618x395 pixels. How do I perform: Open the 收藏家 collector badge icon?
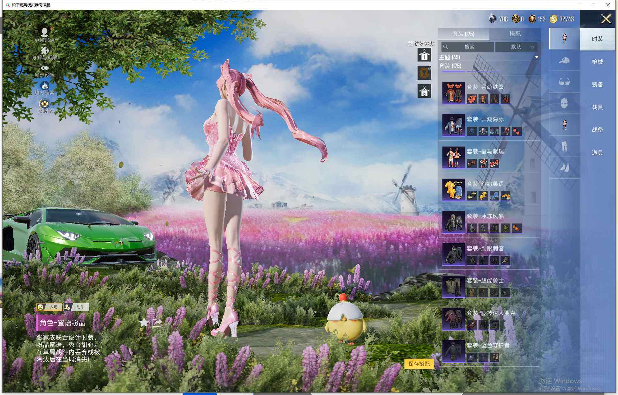coord(45,104)
